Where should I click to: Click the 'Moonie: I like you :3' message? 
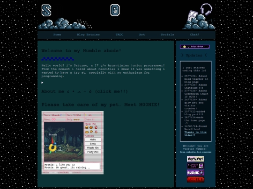[60, 165]
